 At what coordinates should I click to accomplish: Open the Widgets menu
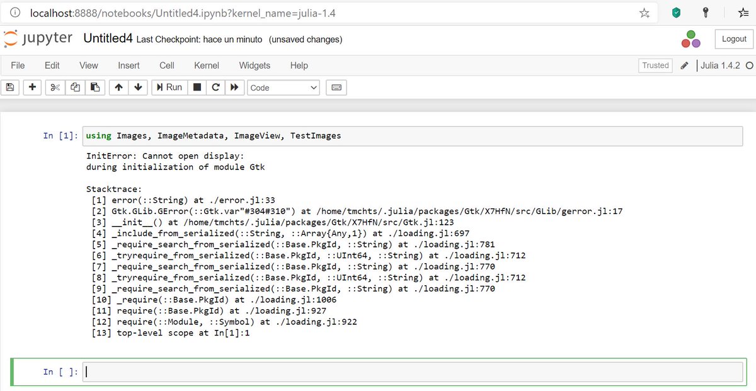(x=255, y=65)
